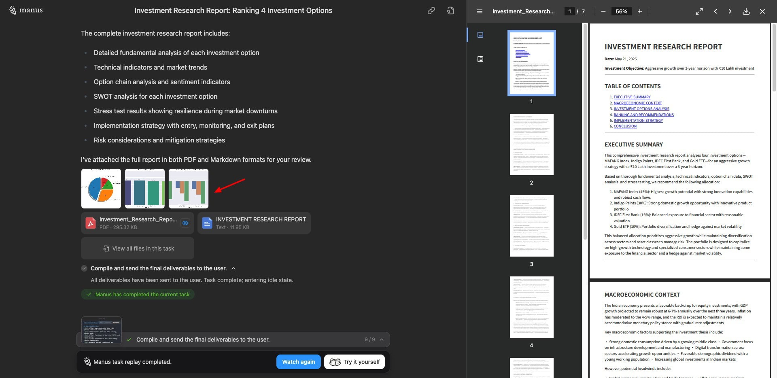
Task: Open the PDF viewer hamburger menu
Action: (480, 11)
